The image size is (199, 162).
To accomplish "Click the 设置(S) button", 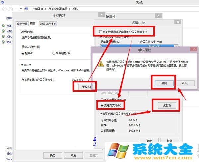I will click(x=167, y=105).
